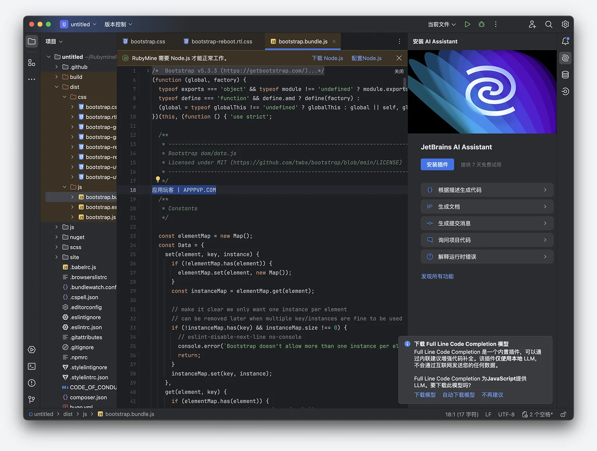Collapse the dist folder

57,87
